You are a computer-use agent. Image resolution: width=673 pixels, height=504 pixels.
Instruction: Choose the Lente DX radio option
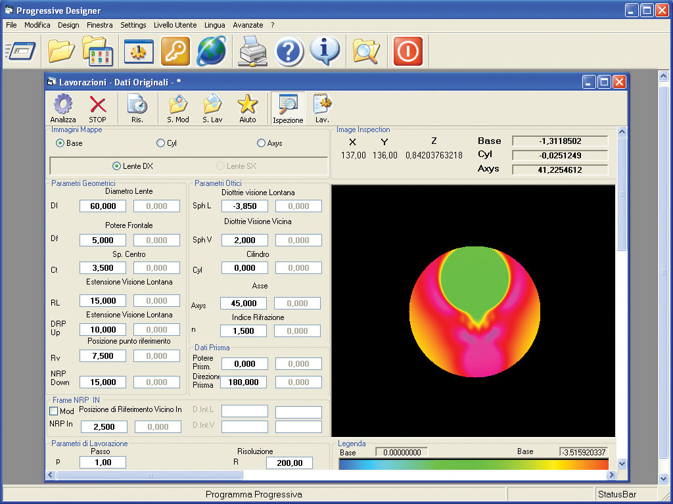117,166
